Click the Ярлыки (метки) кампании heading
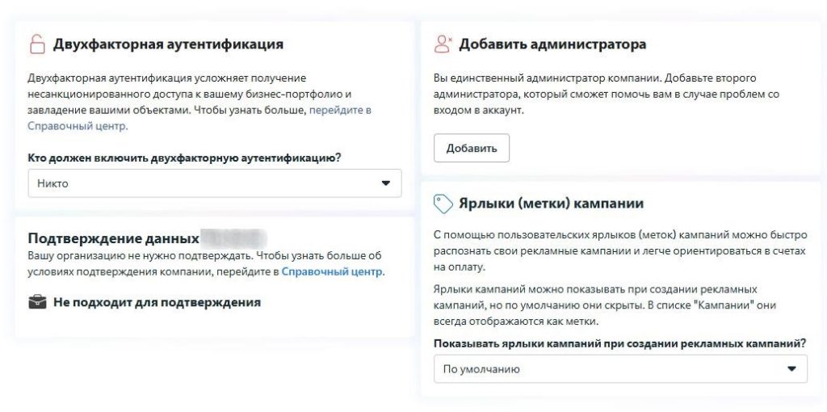 pos(551,204)
